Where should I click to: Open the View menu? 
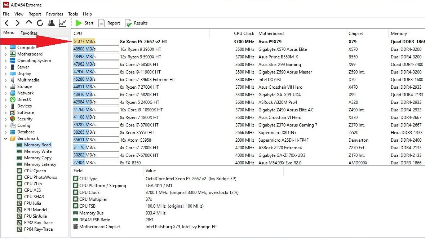19,14
